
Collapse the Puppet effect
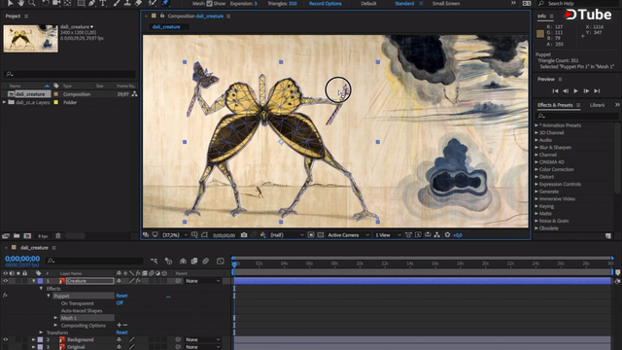tap(49, 296)
